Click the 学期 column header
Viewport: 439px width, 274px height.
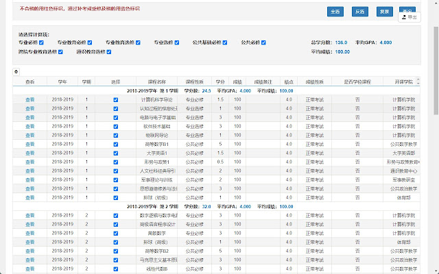point(86,82)
